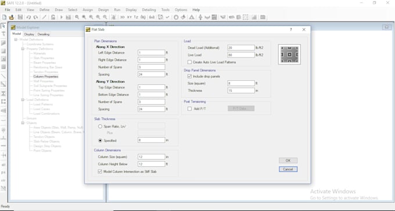Click the Left Edge Distance field
This screenshot has width=395, height=211.
pos(152,53)
